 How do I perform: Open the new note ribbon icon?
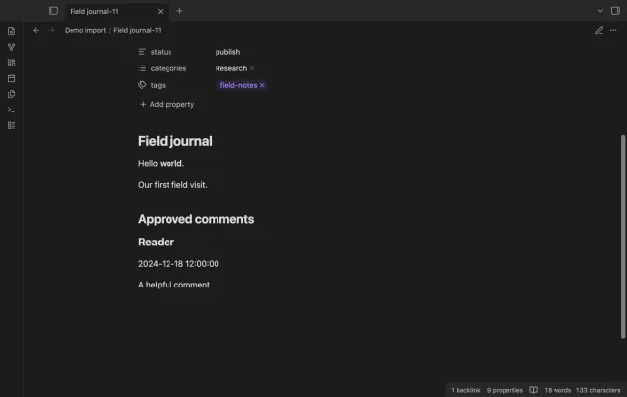click(x=11, y=31)
